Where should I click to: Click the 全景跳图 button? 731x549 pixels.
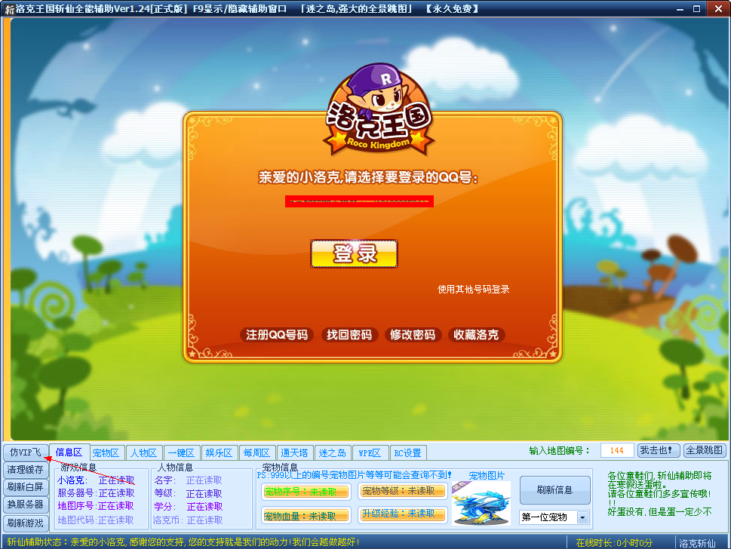(x=705, y=450)
